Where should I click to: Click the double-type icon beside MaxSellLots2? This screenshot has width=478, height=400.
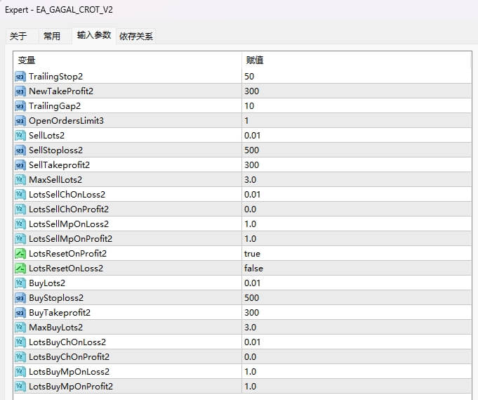[20, 179]
